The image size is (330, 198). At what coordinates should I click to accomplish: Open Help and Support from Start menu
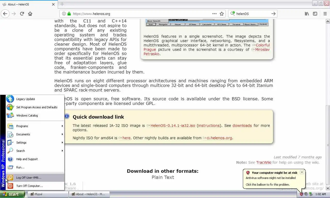point(35,159)
